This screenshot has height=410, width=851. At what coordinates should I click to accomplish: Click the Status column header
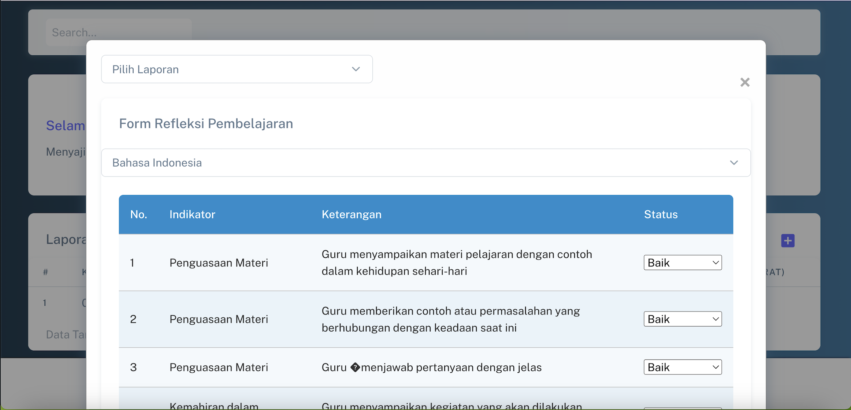pyautogui.click(x=661, y=214)
